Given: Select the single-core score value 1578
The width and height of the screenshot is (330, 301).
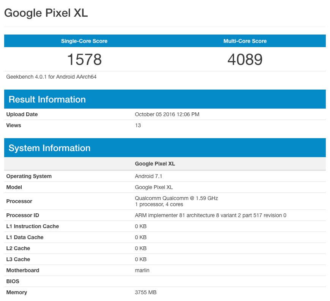Looking at the screenshot, I should [84, 59].
